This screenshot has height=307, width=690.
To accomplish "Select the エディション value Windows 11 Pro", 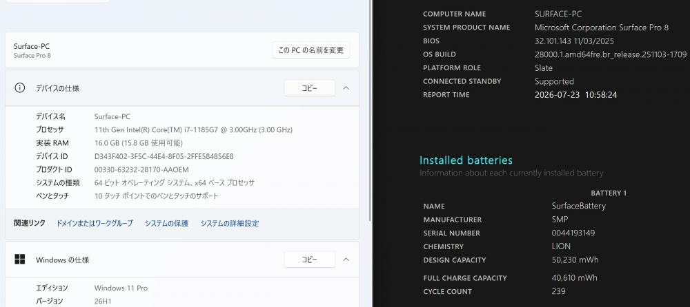I will coord(121,288).
